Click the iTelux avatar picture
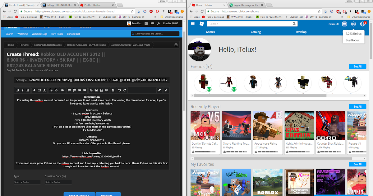The width and height of the screenshot is (373, 196). coord(200,50)
